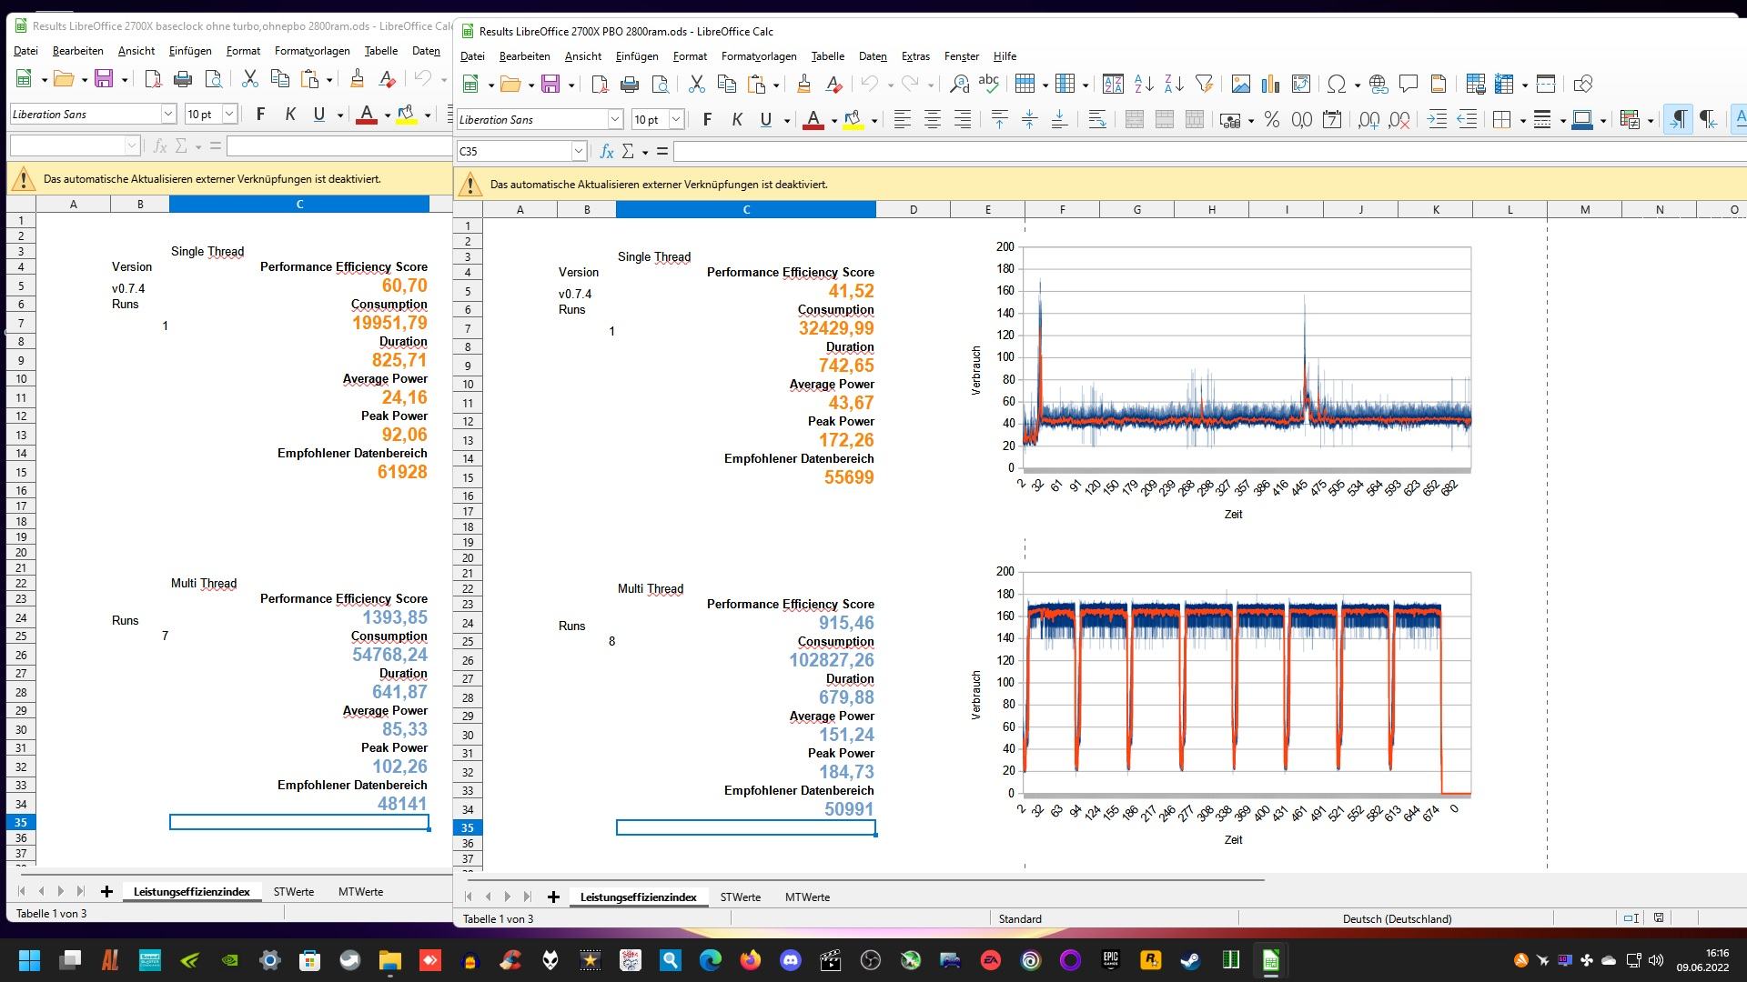Click Sort Ascending icon
This screenshot has height=982, width=1747.
pyautogui.click(x=1145, y=85)
